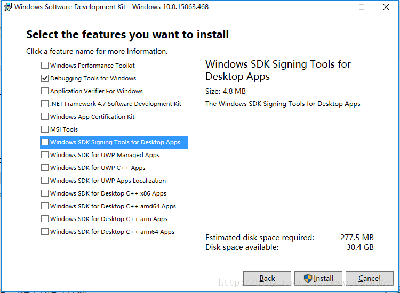This screenshot has width=400, height=293.
Task: Start setup with the Install button
Action: (318, 278)
